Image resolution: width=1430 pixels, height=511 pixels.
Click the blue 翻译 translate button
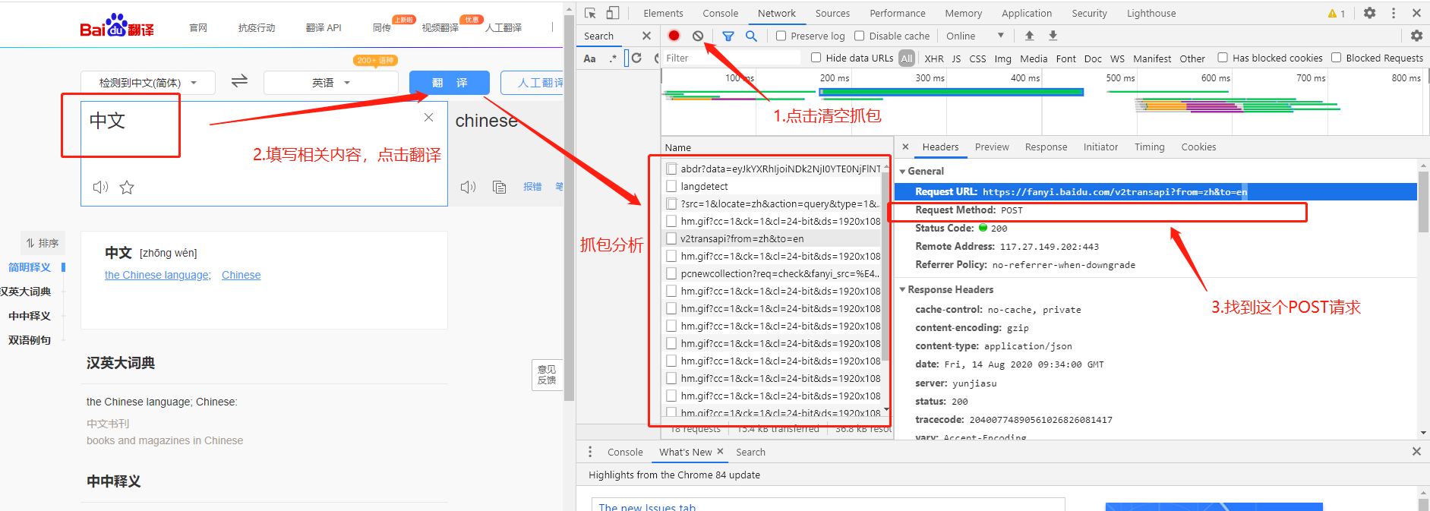pos(450,83)
